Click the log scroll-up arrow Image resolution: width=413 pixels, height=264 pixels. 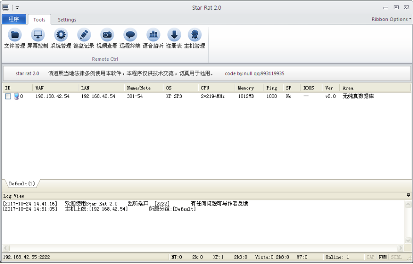coord(408,204)
